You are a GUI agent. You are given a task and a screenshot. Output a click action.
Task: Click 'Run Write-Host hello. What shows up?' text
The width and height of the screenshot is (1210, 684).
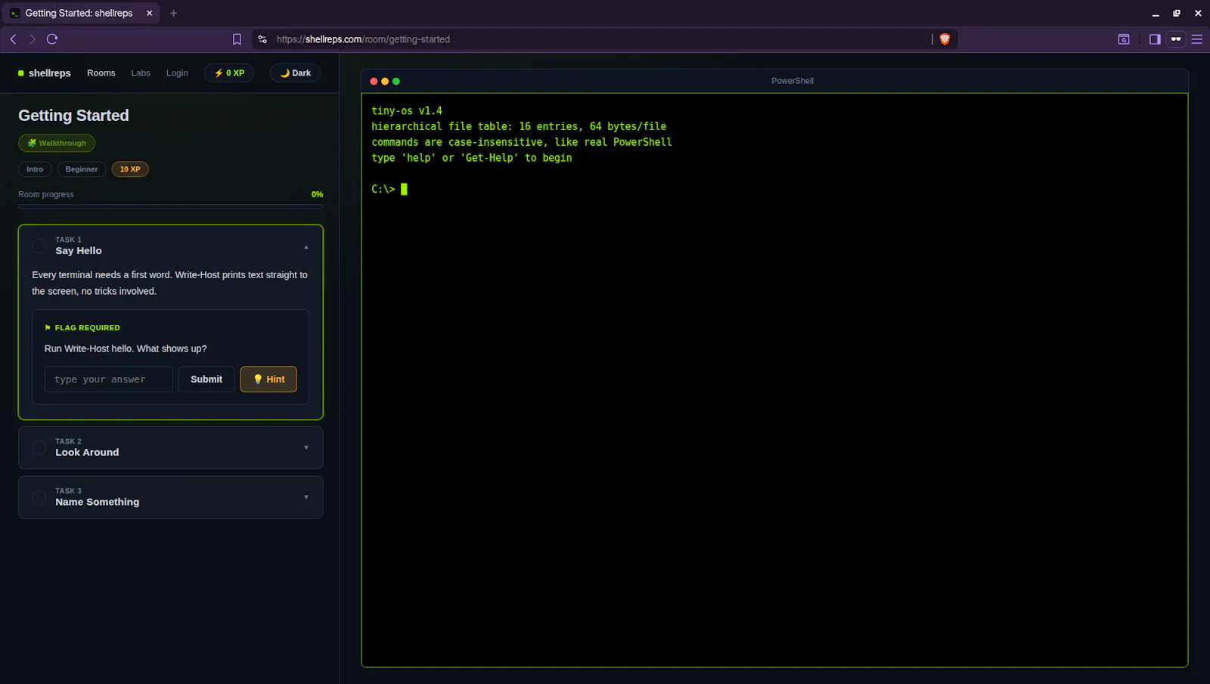126,348
